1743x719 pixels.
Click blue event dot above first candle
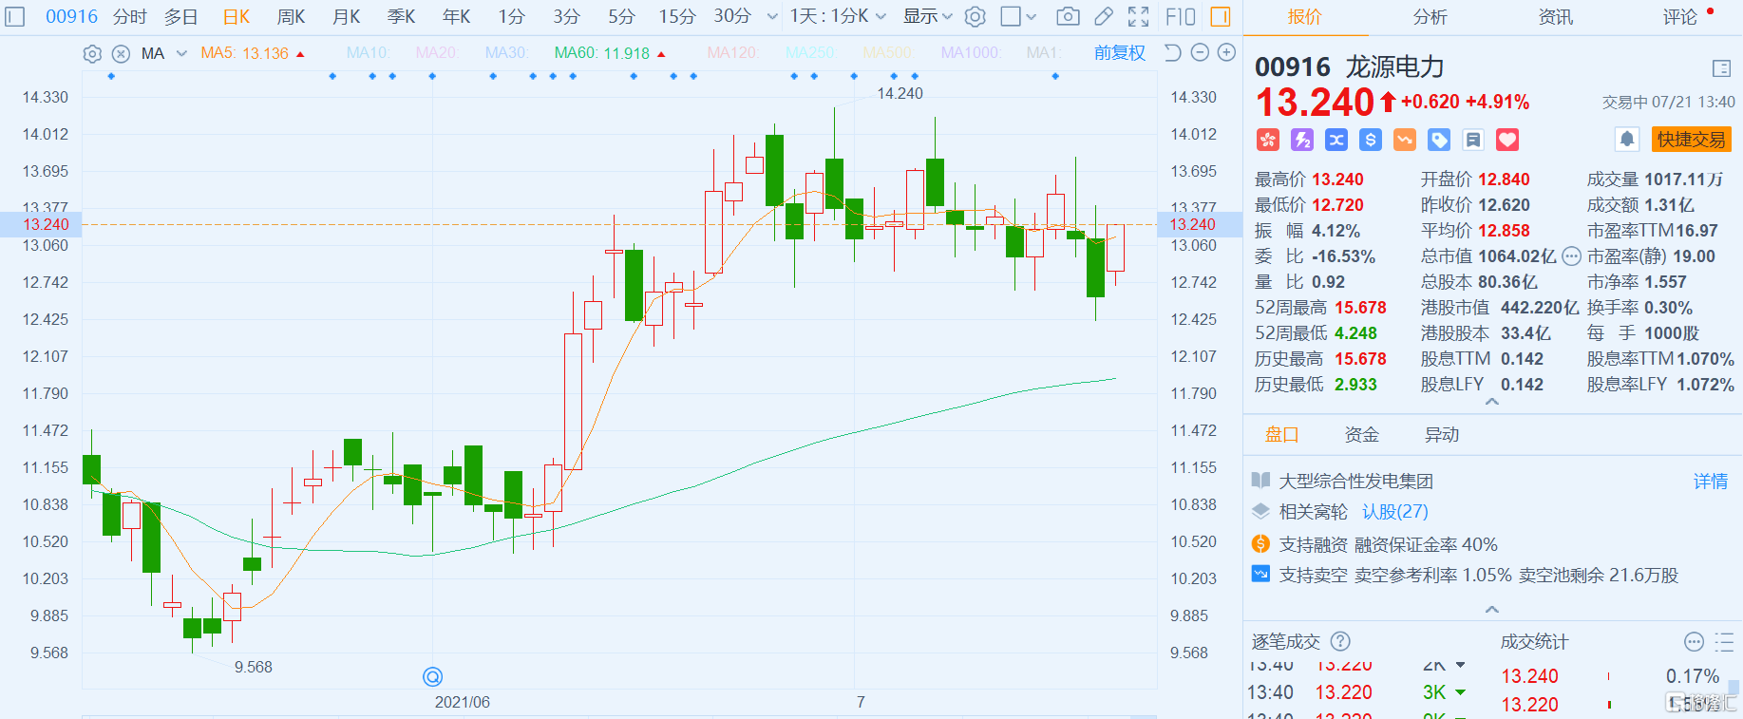(111, 76)
